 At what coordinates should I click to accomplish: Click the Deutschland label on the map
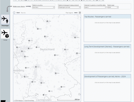47,50
